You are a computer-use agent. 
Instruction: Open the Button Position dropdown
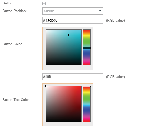coord(73,11)
